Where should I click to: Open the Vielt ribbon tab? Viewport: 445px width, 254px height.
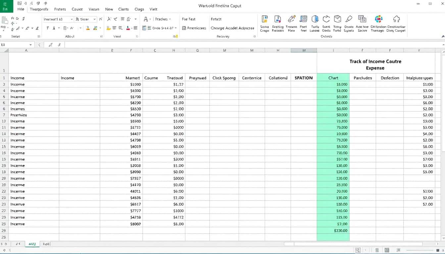coord(154,9)
